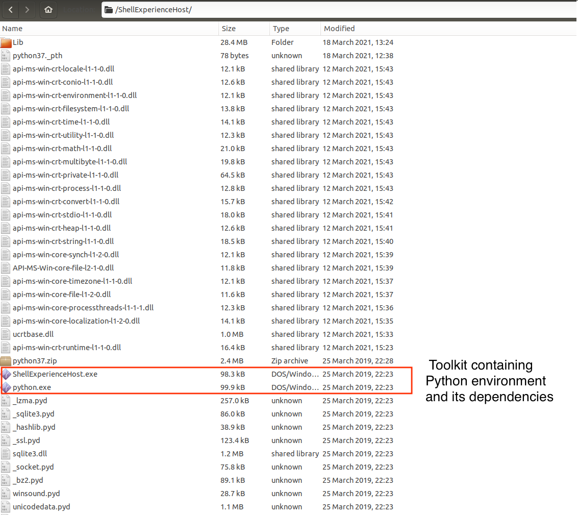Click the 1.0 MB size of ucrtbase.dll
Screen dimensions: 578x515
pos(232,334)
